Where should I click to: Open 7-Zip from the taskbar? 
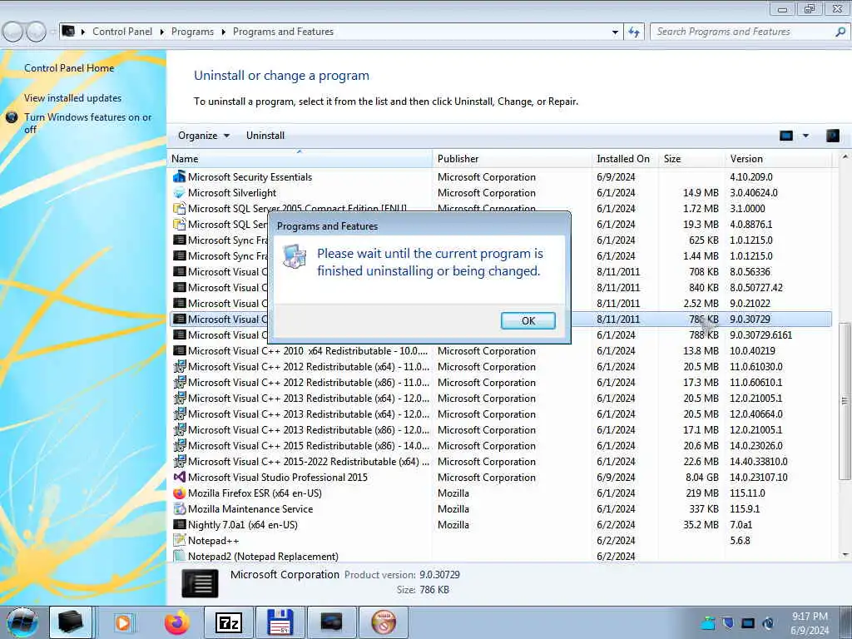tap(228, 622)
